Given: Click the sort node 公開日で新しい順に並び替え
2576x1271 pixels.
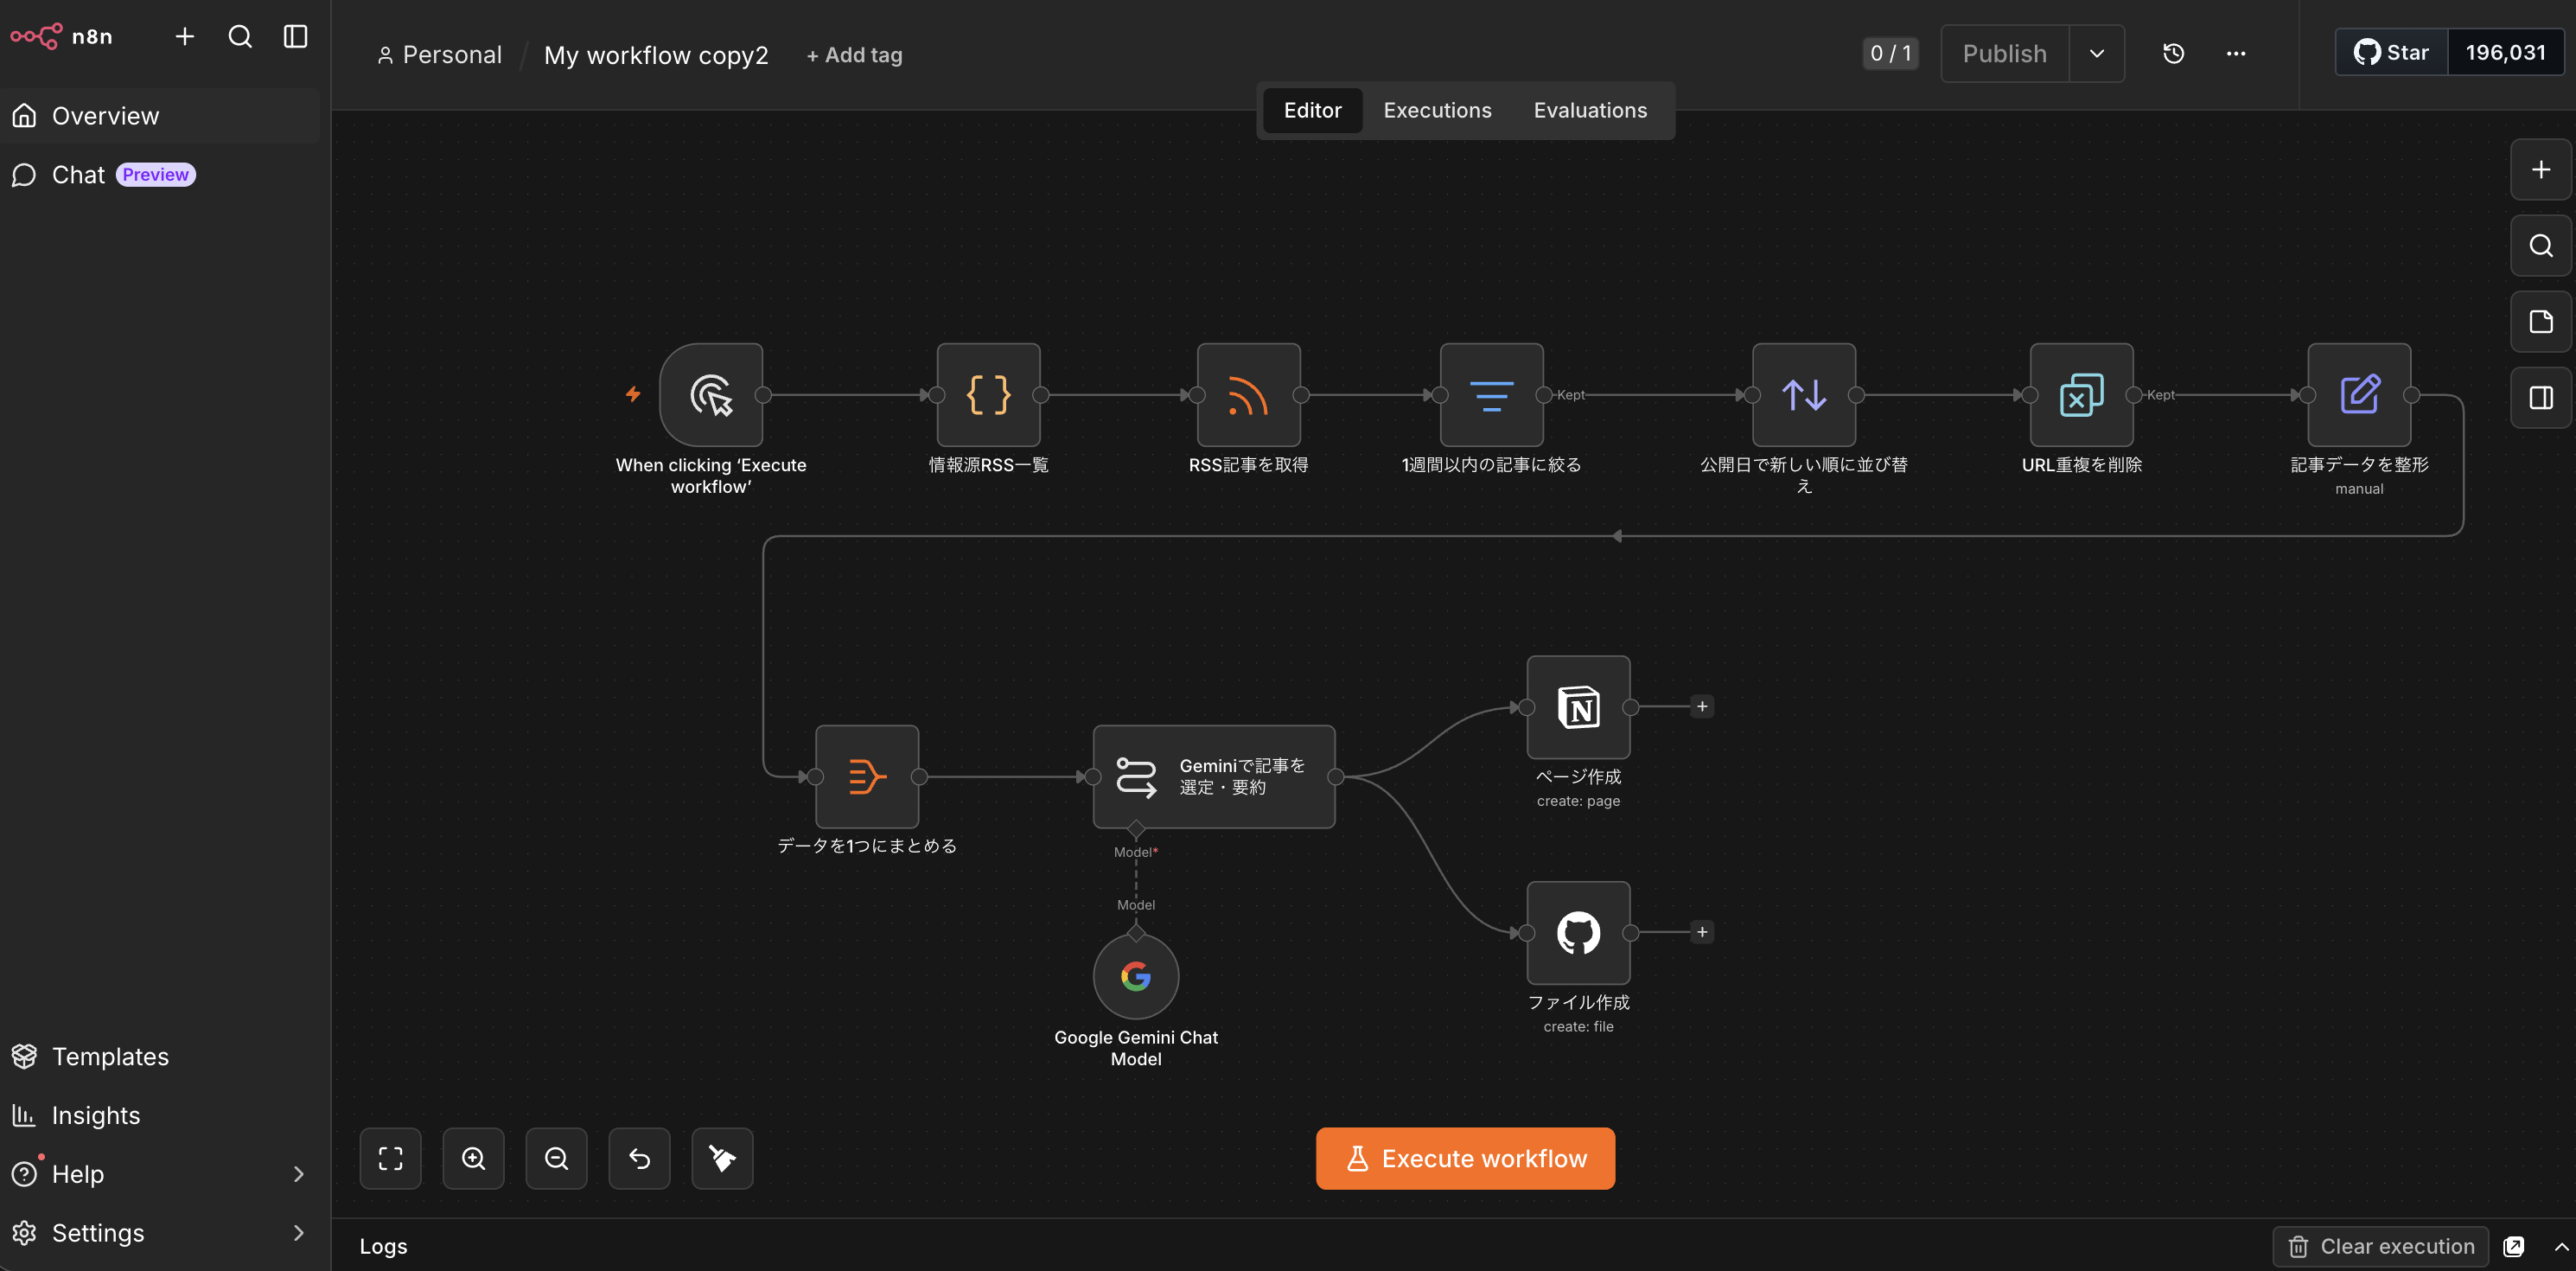Looking at the screenshot, I should click(x=1804, y=395).
